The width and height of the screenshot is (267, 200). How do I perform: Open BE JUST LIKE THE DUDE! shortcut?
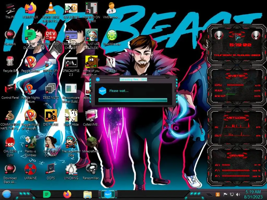pos(91,35)
